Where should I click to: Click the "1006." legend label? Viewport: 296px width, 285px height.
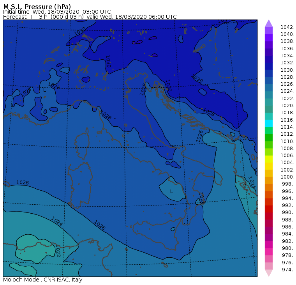click(x=287, y=155)
